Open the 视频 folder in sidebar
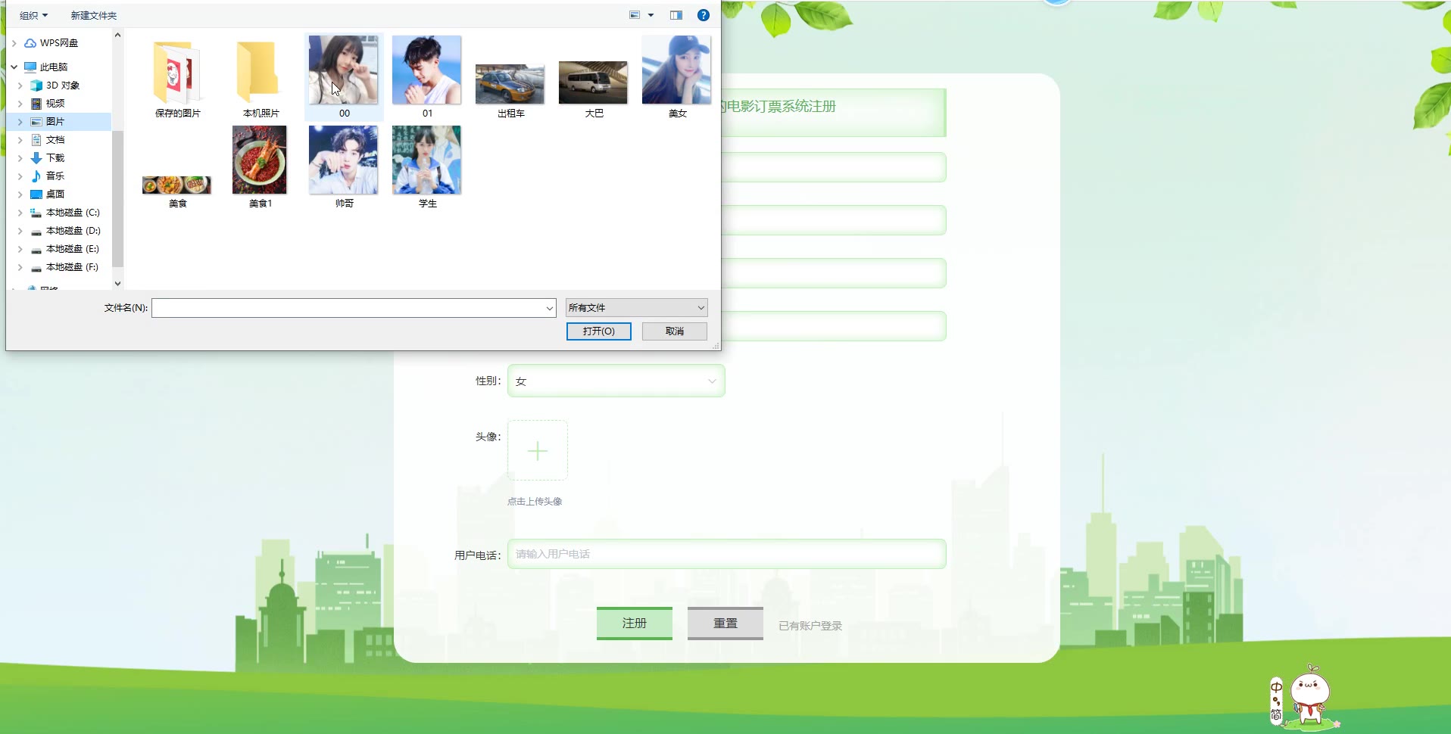The image size is (1451, 734). pyautogui.click(x=55, y=104)
